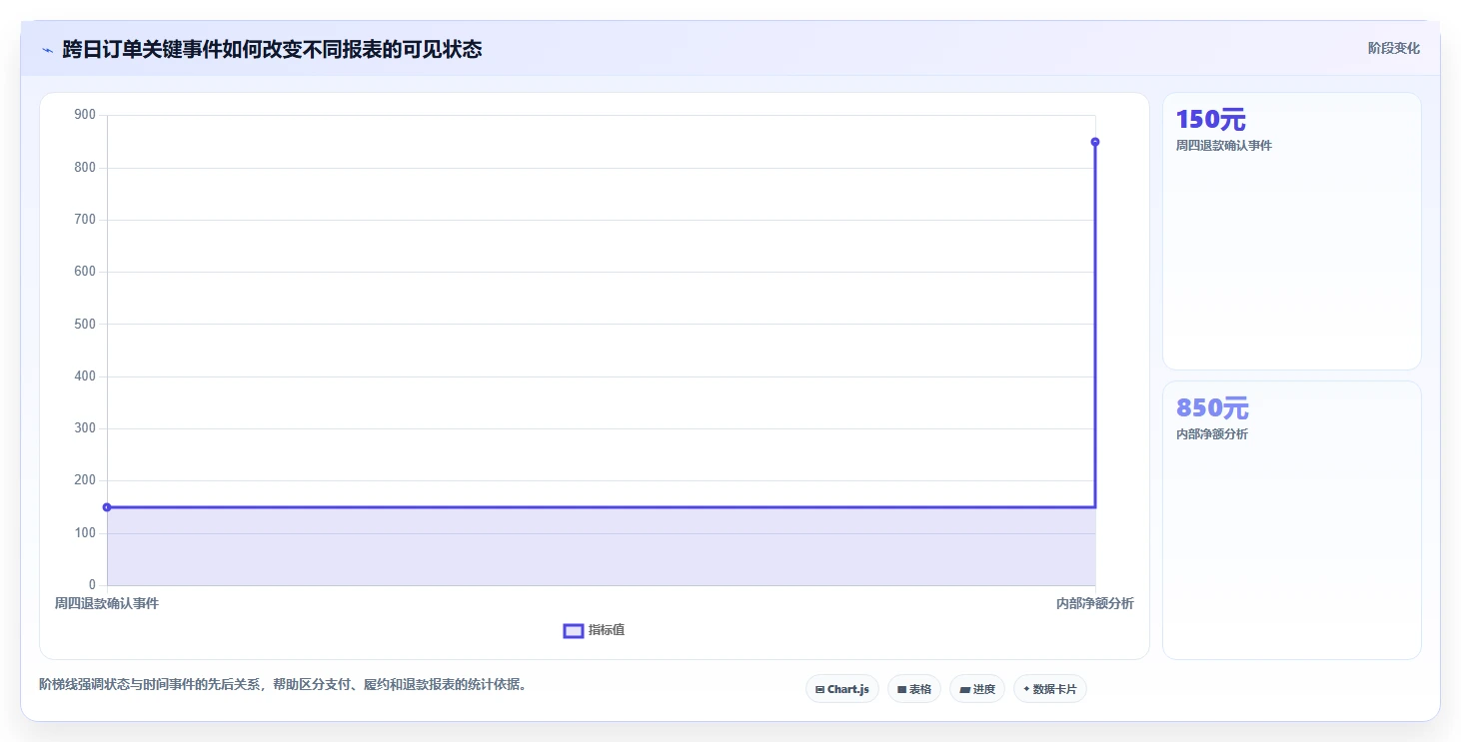
Task: Click 内部净额分析 label in the card
Action: click(1212, 434)
